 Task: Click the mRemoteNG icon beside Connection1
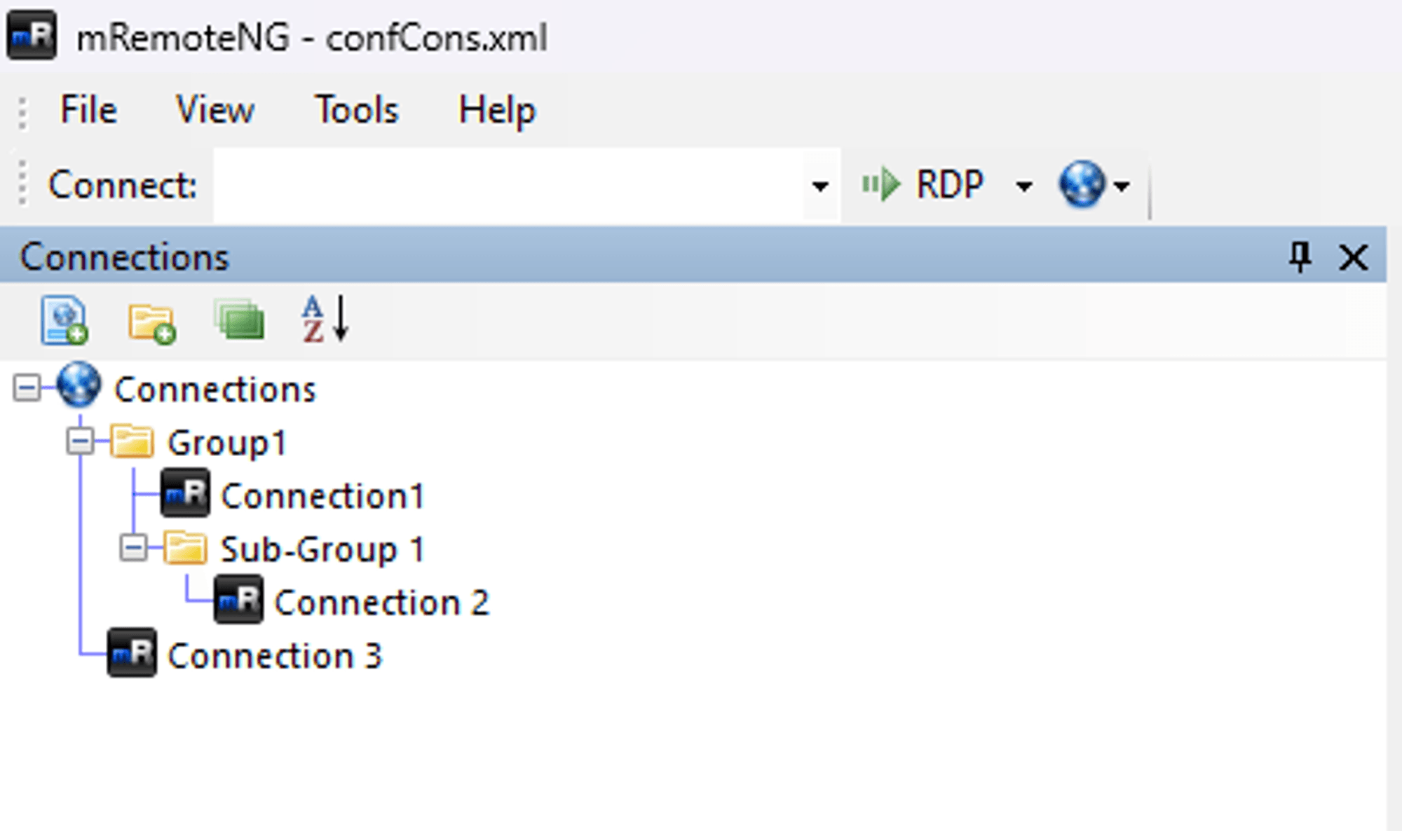click(x=185, y=493)
